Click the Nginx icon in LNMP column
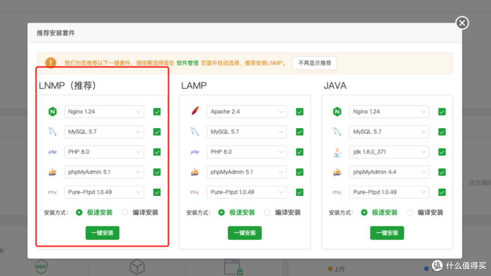Viewport: 491px width, 276px height. (52, 111)
